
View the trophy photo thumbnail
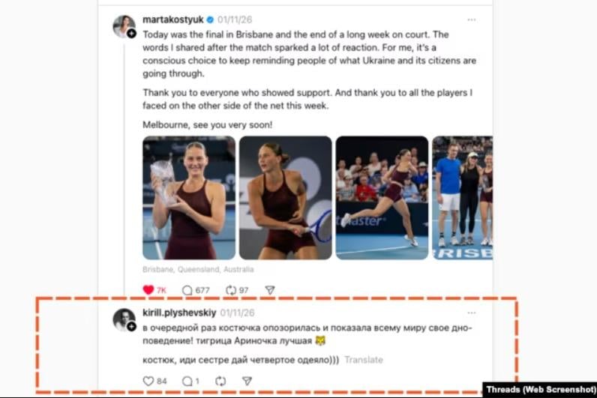tap(189, 198)
